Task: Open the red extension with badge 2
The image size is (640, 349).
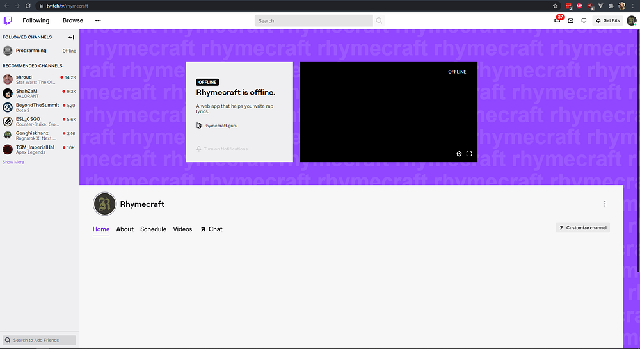Action: pos(569,6)
